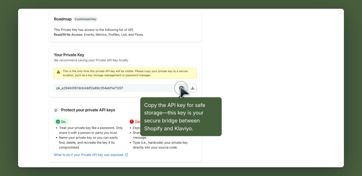Viewport: 362px width, 176px height.
Task: Click the Roadmap heading
Action: (x=63, y=19)
